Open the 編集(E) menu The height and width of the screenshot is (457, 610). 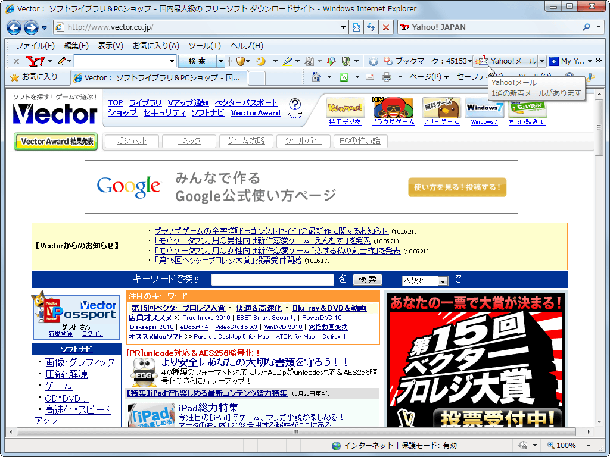[76, 45]
